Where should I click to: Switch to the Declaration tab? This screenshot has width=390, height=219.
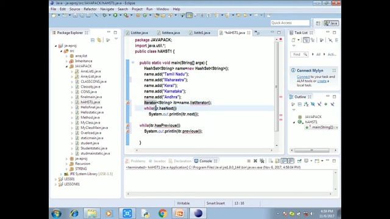coord(180,161)
